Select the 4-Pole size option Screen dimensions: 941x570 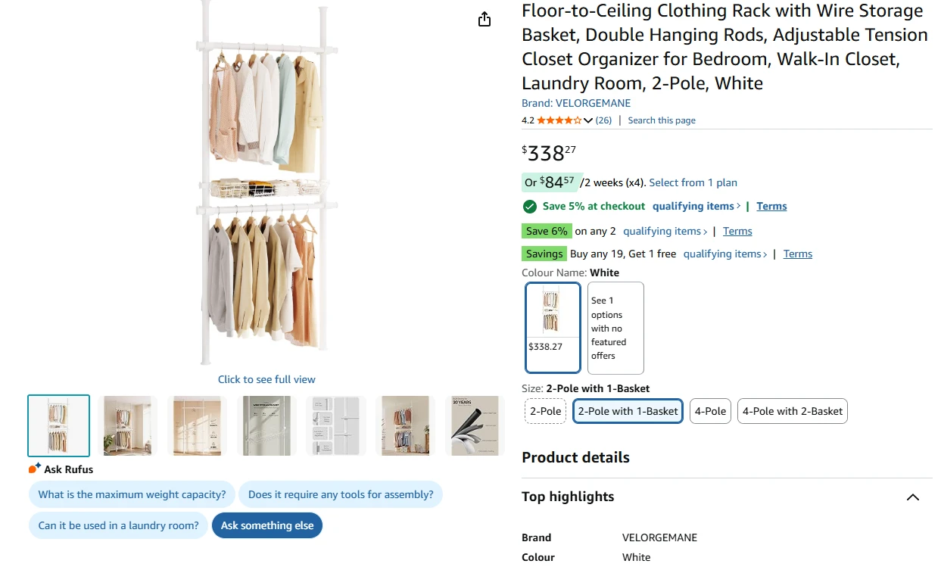pyautogui.click(x=710, y=411)
